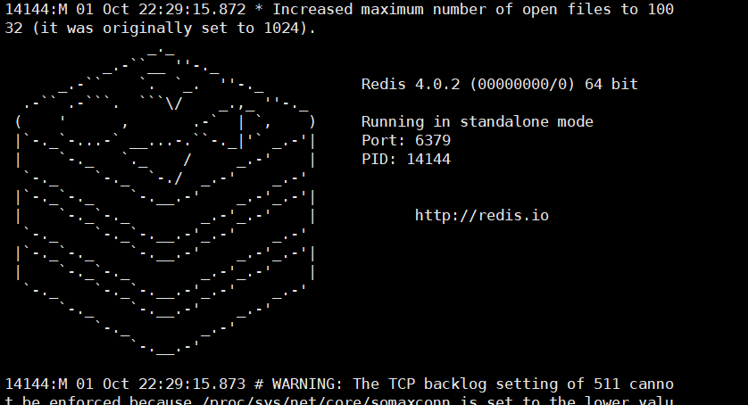Select the 'Redis 4.0.2 (00000000/0) 64 bit' line

tap(500, 85)
